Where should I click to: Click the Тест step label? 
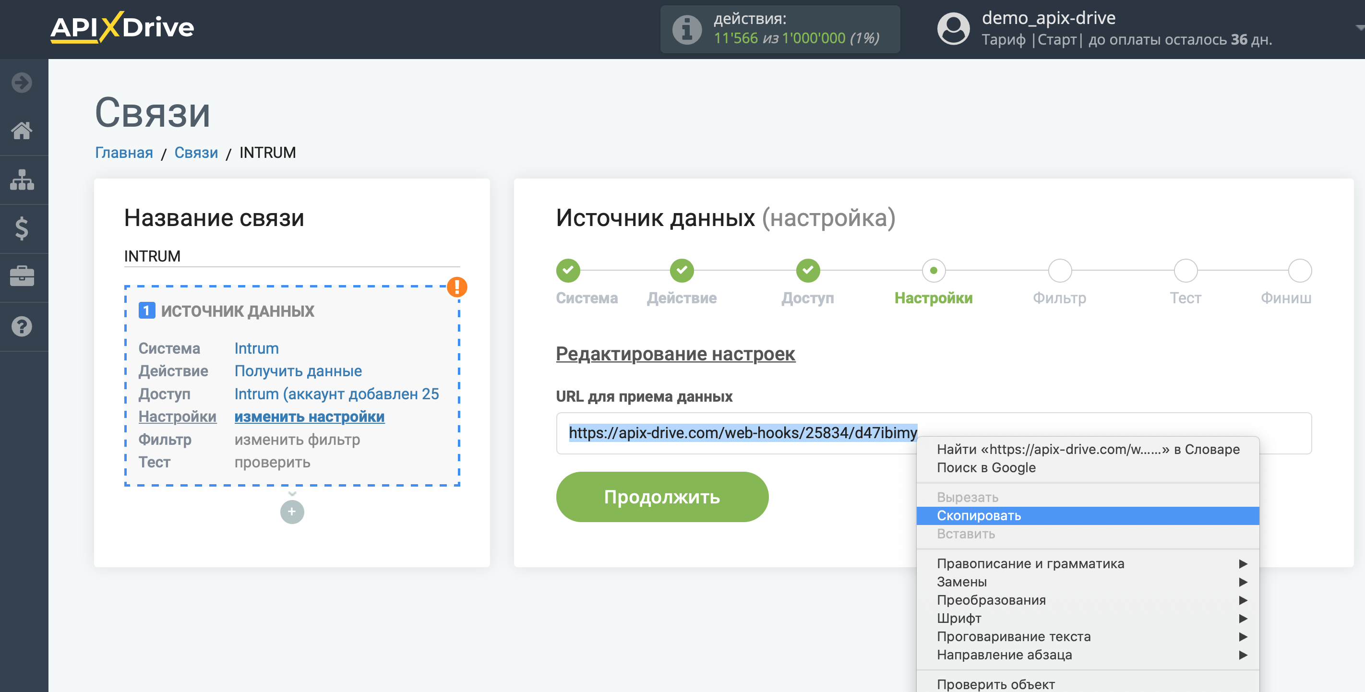click(x=1185, y=298)
